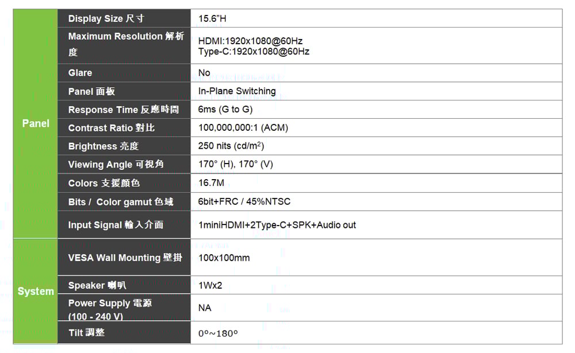Click the green System category cell

[36, 291]
